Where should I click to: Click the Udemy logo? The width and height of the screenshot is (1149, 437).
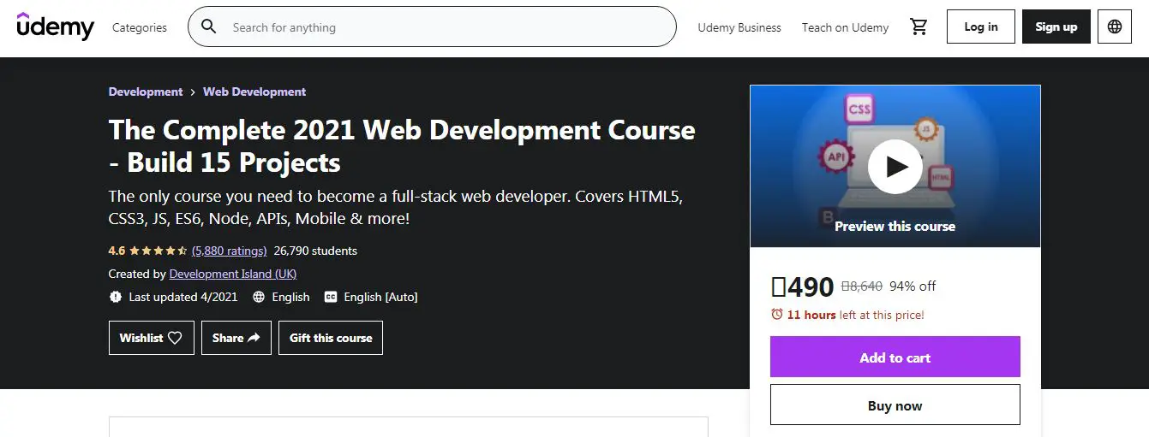click(56, 27)
